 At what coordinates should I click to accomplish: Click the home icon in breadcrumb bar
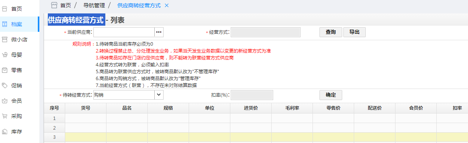click(54, 5)
